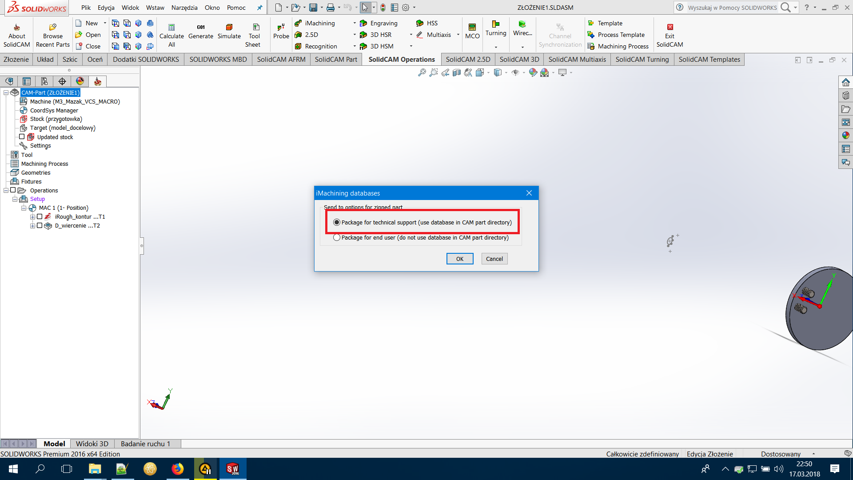Select Package for end user radio button
Viewport: 853px width, 480px height.
[337, 237]
